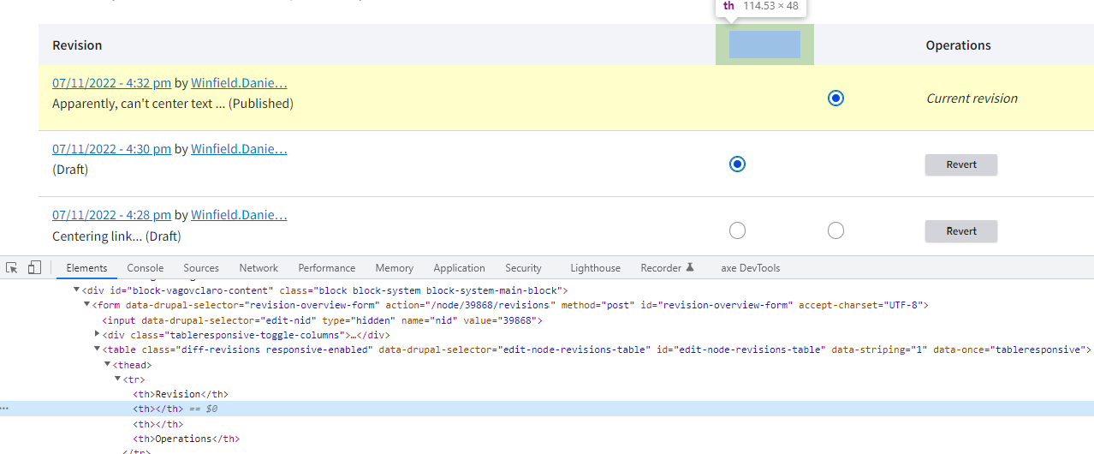The width and height of the screenshot is (1094, 454).
Task: Select the th Revision line in DOM tree
Action: click(181, 394)
